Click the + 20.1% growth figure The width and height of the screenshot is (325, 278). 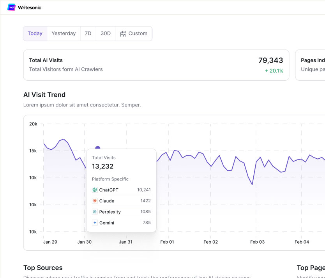[274, 71]
